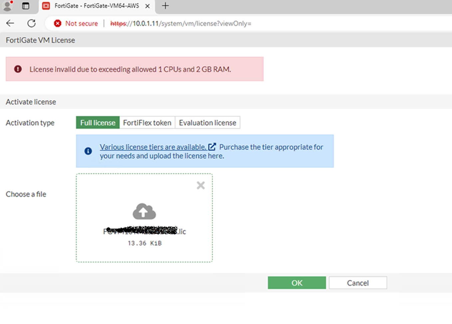Go back to the previous page
The width and height of the screenshot is (452, 324).
coord(10,23)
